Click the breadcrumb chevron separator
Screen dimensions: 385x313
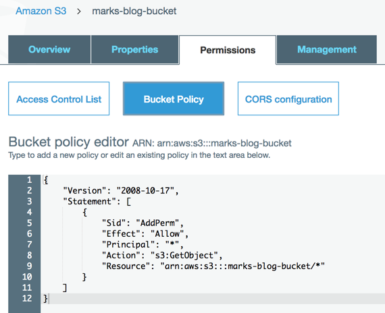79,11
